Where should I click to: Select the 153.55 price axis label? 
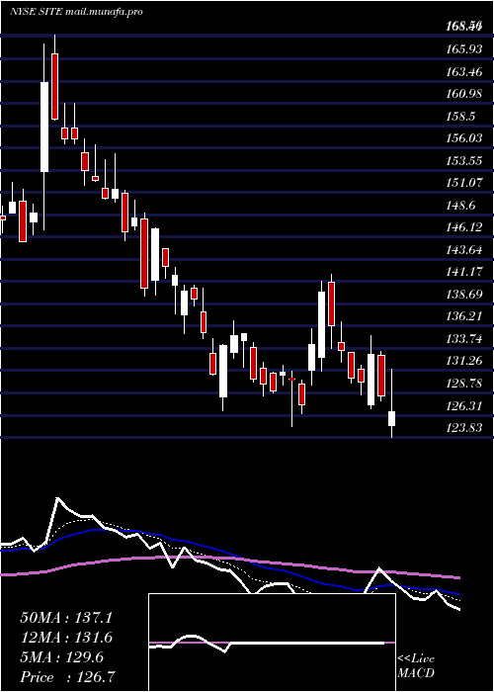pos(463,161)
